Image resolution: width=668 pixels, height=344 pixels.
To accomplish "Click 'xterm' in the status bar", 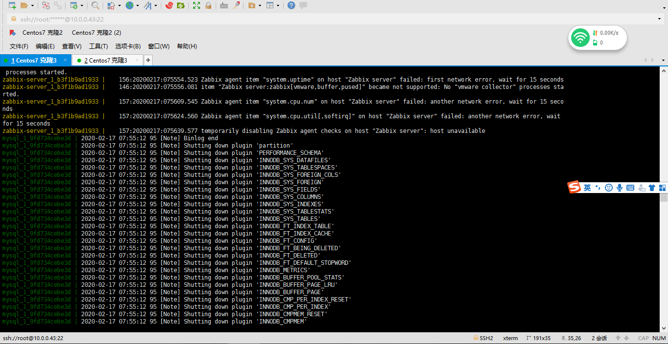I will [511, 338].
